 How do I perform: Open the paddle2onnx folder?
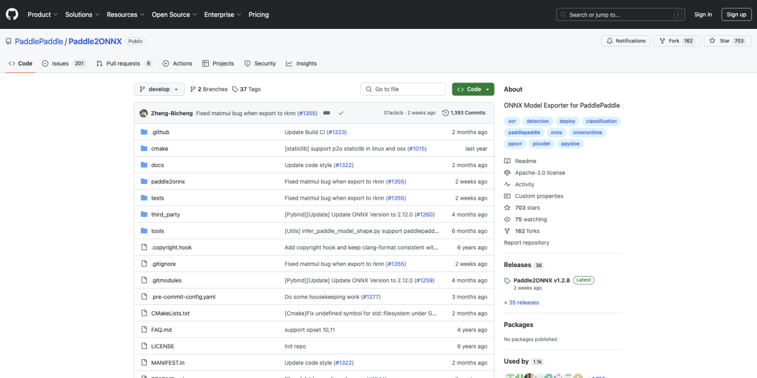coord(168,181)
